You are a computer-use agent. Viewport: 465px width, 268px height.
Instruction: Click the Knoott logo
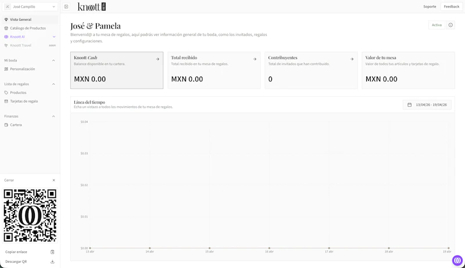(92, 6)
